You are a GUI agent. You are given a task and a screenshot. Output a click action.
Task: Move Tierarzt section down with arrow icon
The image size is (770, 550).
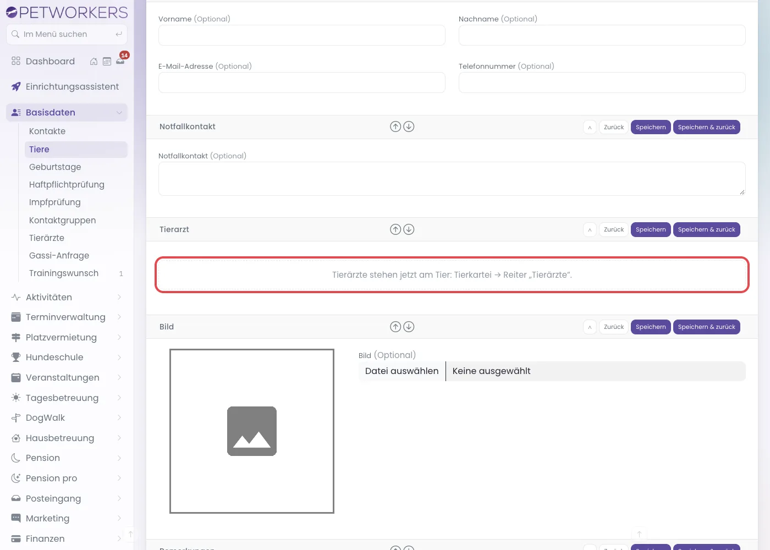(409, 229)
